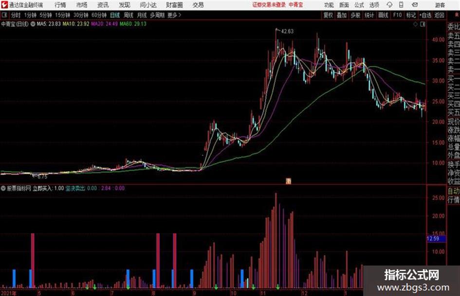460x296 pixels.
Task: Click the 游客 guest account label
Action: tap(440, 5)
